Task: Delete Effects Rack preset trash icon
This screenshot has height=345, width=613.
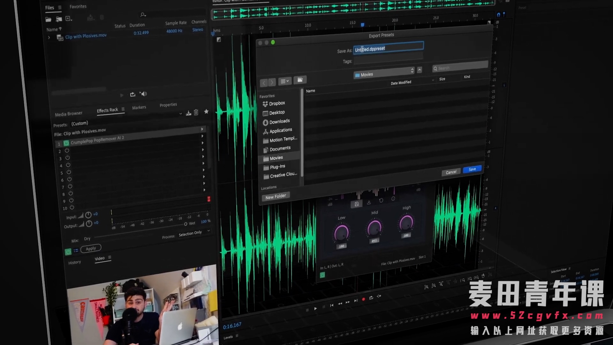Action: point(196,112)
